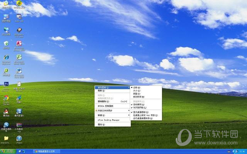Toggle 在桌面上锁定 Web 项目 option
This screenshot has width=247, height=154.
click(146, 115)
